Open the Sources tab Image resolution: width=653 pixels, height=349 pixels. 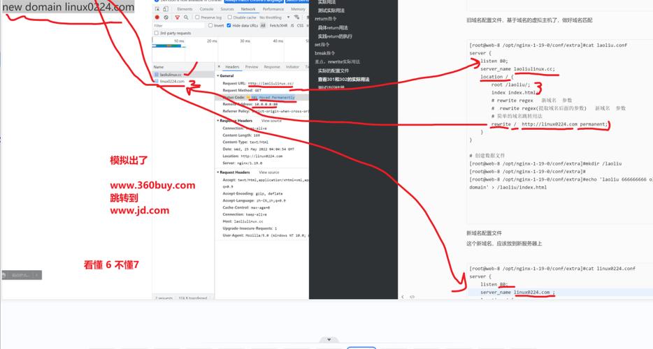[x=227, y=9]
